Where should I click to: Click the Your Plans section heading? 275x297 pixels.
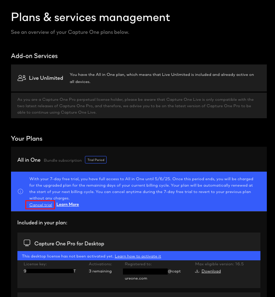pos(27,138)
